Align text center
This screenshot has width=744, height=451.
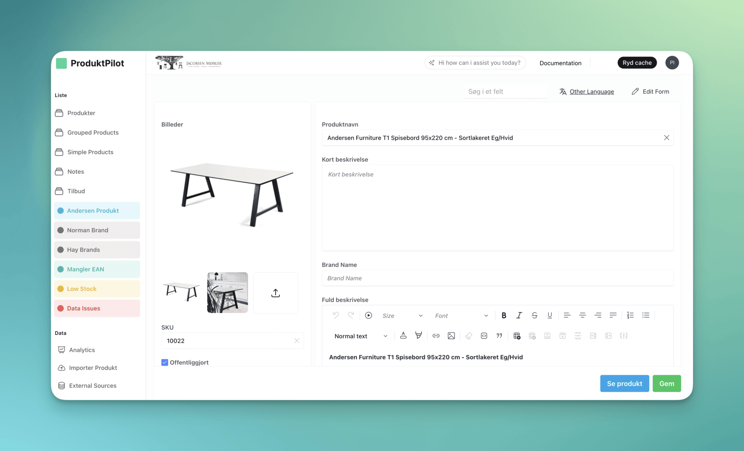coord(582,315)
